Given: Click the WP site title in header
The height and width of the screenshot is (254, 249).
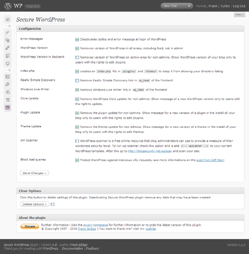Looking at the screenshot, I should pos(18,6).
